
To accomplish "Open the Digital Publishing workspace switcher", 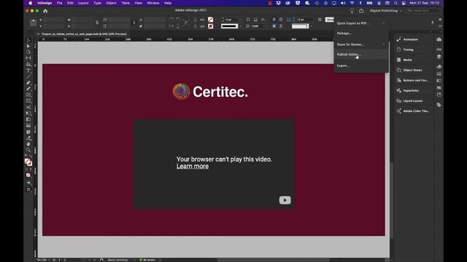I will [x=386, y=11].
